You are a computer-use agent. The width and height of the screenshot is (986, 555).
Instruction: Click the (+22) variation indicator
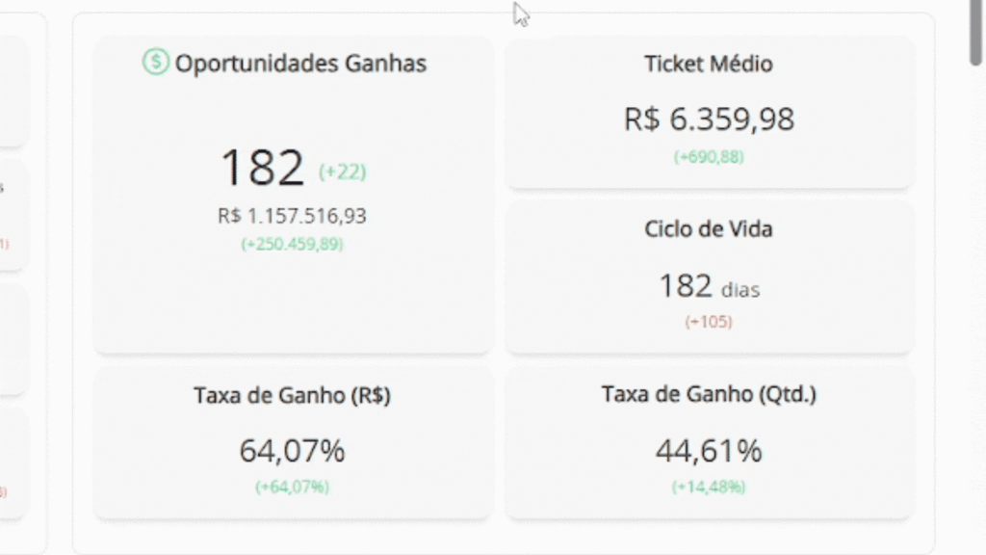coord(342,172)
